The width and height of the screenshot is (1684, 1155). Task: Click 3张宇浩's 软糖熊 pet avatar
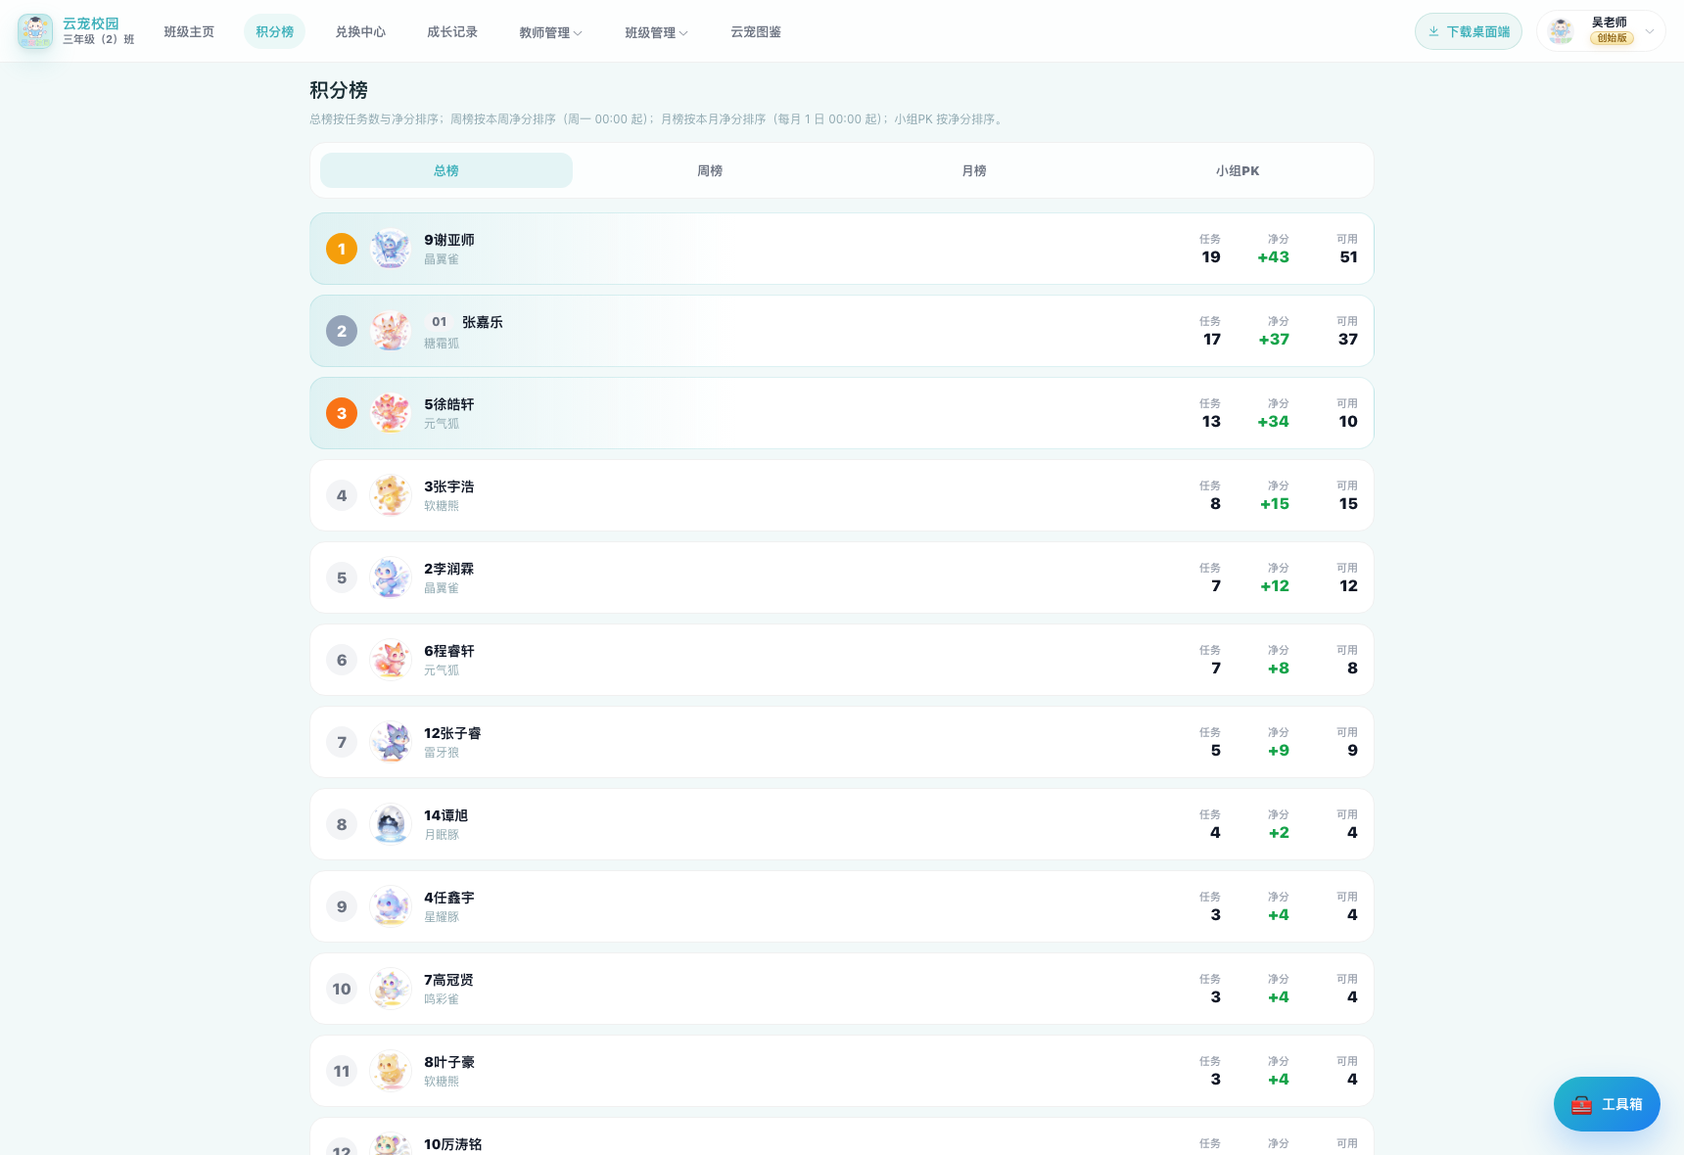pos(391,495)
